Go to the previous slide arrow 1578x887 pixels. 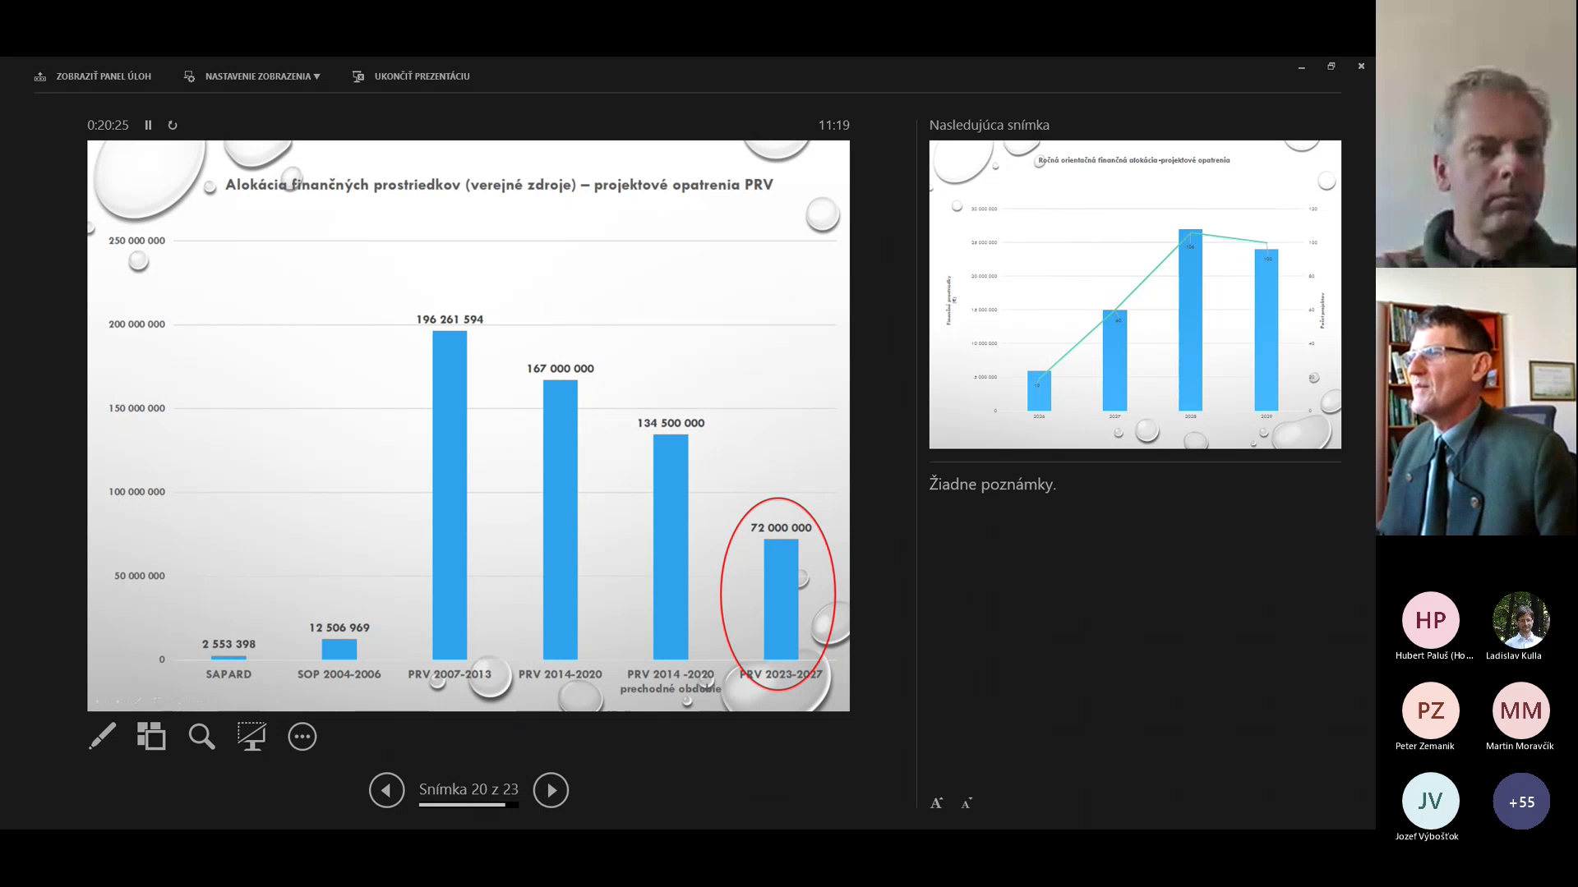(386, 790)
